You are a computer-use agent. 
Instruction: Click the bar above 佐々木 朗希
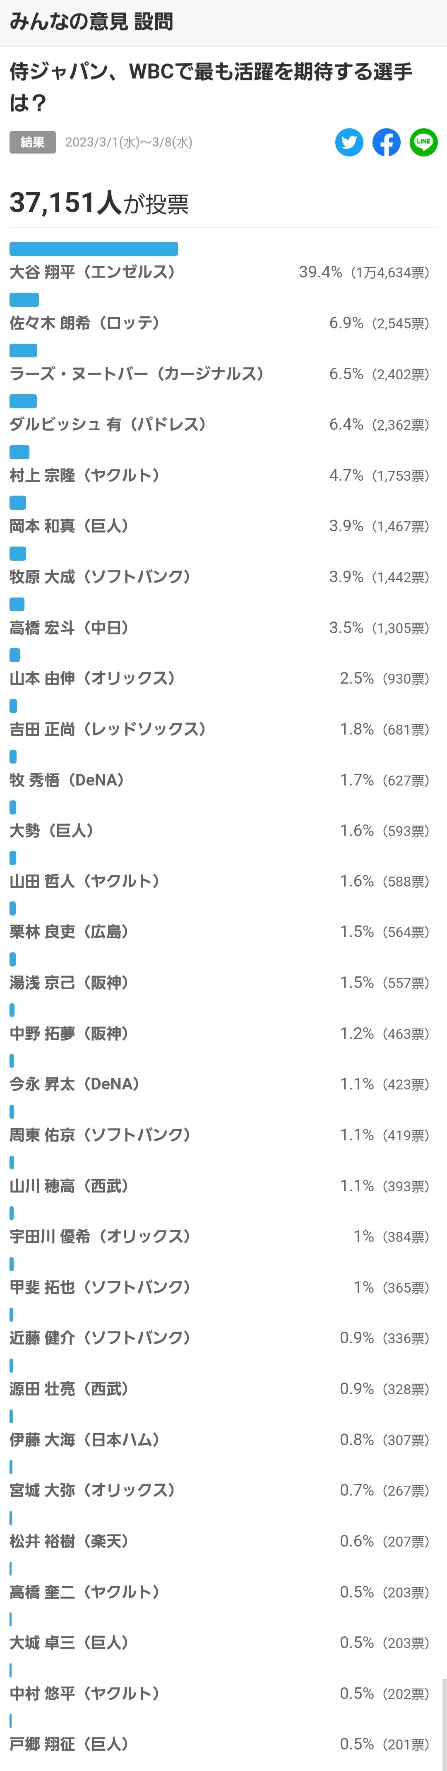click(x=24, y=300)
